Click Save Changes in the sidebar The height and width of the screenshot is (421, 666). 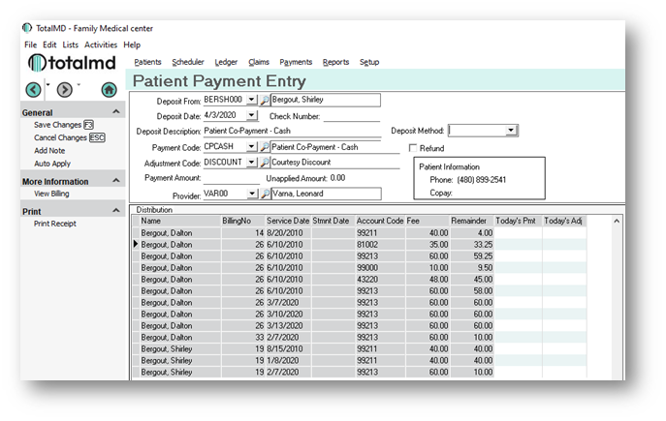pos(57,125)
